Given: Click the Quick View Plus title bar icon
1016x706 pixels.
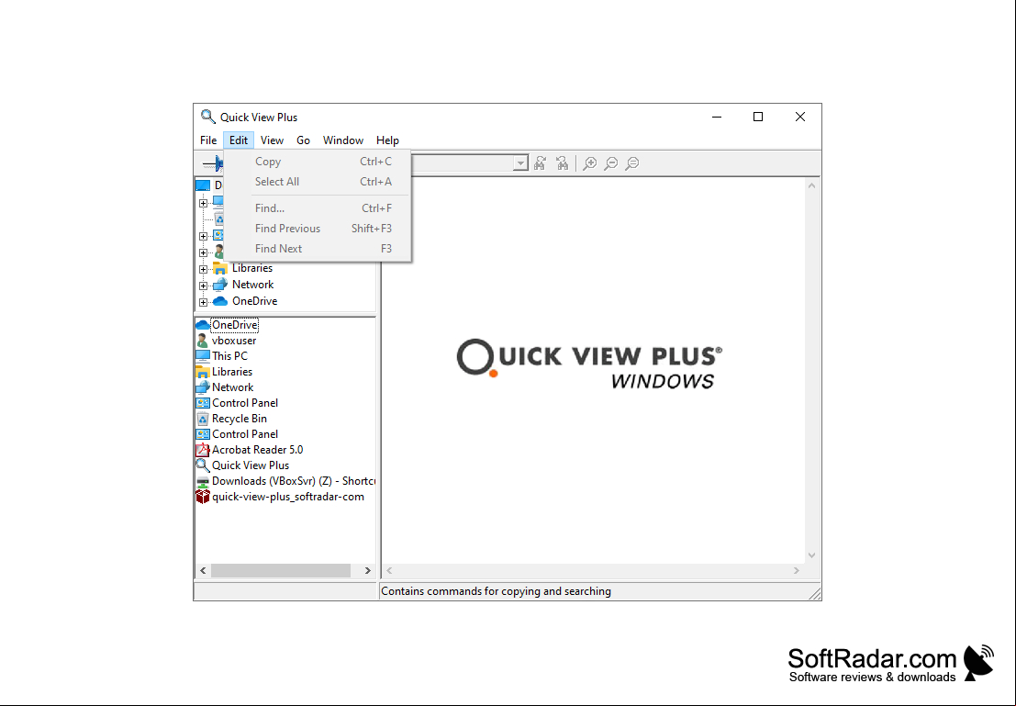Looking at the screenshot, I should [x=207, y=117].
